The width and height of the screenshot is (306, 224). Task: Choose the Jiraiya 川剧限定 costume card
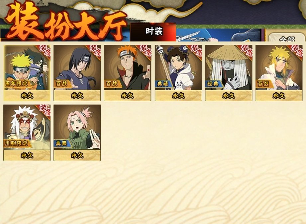pyautogui.click(x=27, y=132)
